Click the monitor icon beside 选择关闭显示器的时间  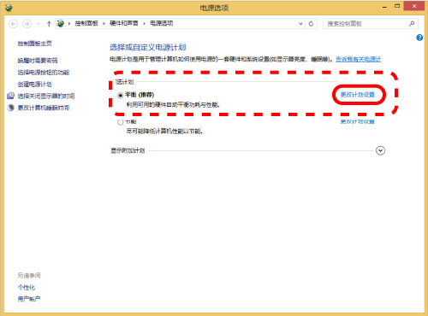(x=10, y=96)
